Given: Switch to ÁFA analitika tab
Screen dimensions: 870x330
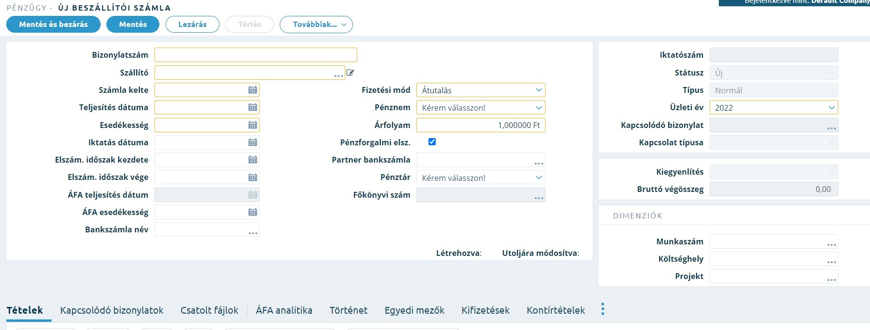Looking at the screenshot, I should pos(284,310).
